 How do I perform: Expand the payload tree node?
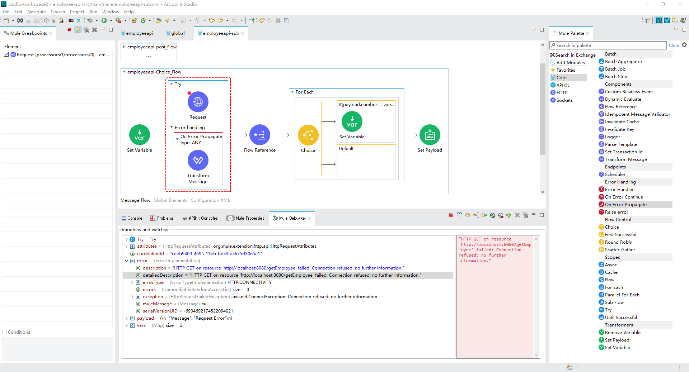click(x=126, y=318)
